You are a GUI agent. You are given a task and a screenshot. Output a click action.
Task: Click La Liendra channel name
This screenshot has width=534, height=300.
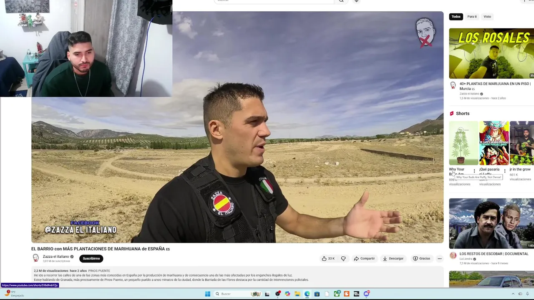pos(466,259)
